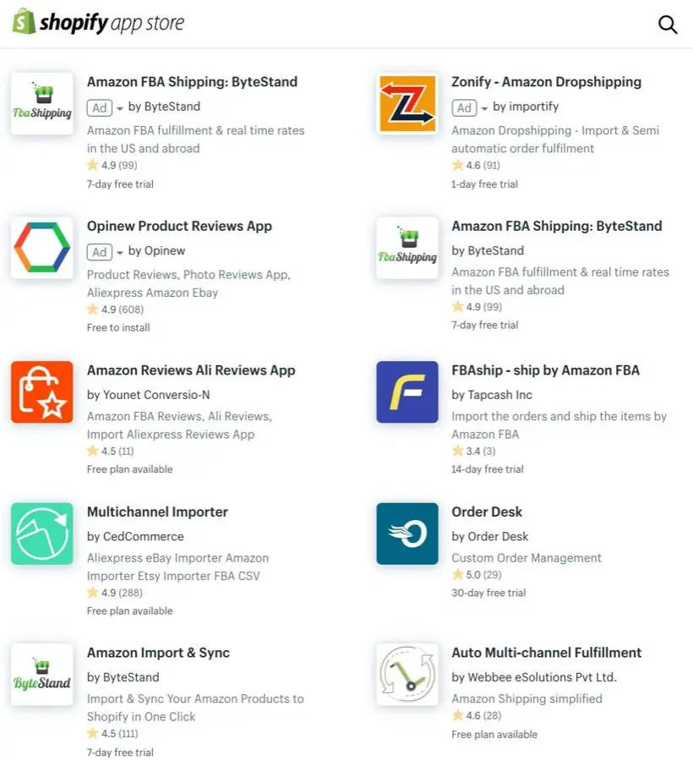The width and height of the screenshot is (693, 761).
Task: Click the Order Desk title link
Action: (x=487, y=512)
